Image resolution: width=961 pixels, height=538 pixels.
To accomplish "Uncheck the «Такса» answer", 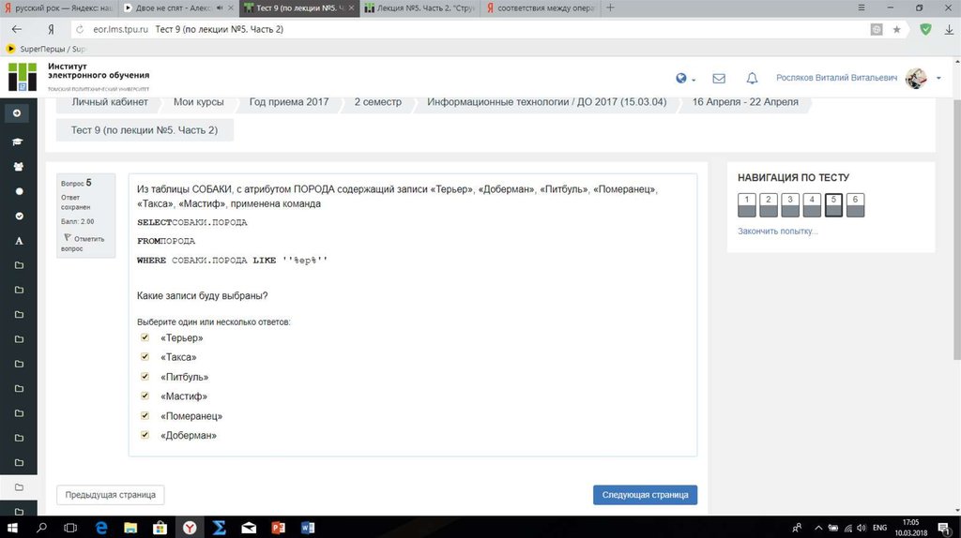I will tap(145, 356).
